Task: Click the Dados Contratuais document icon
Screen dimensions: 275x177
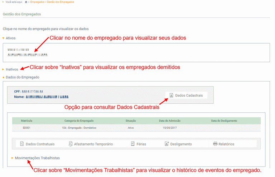Action: 22,144
